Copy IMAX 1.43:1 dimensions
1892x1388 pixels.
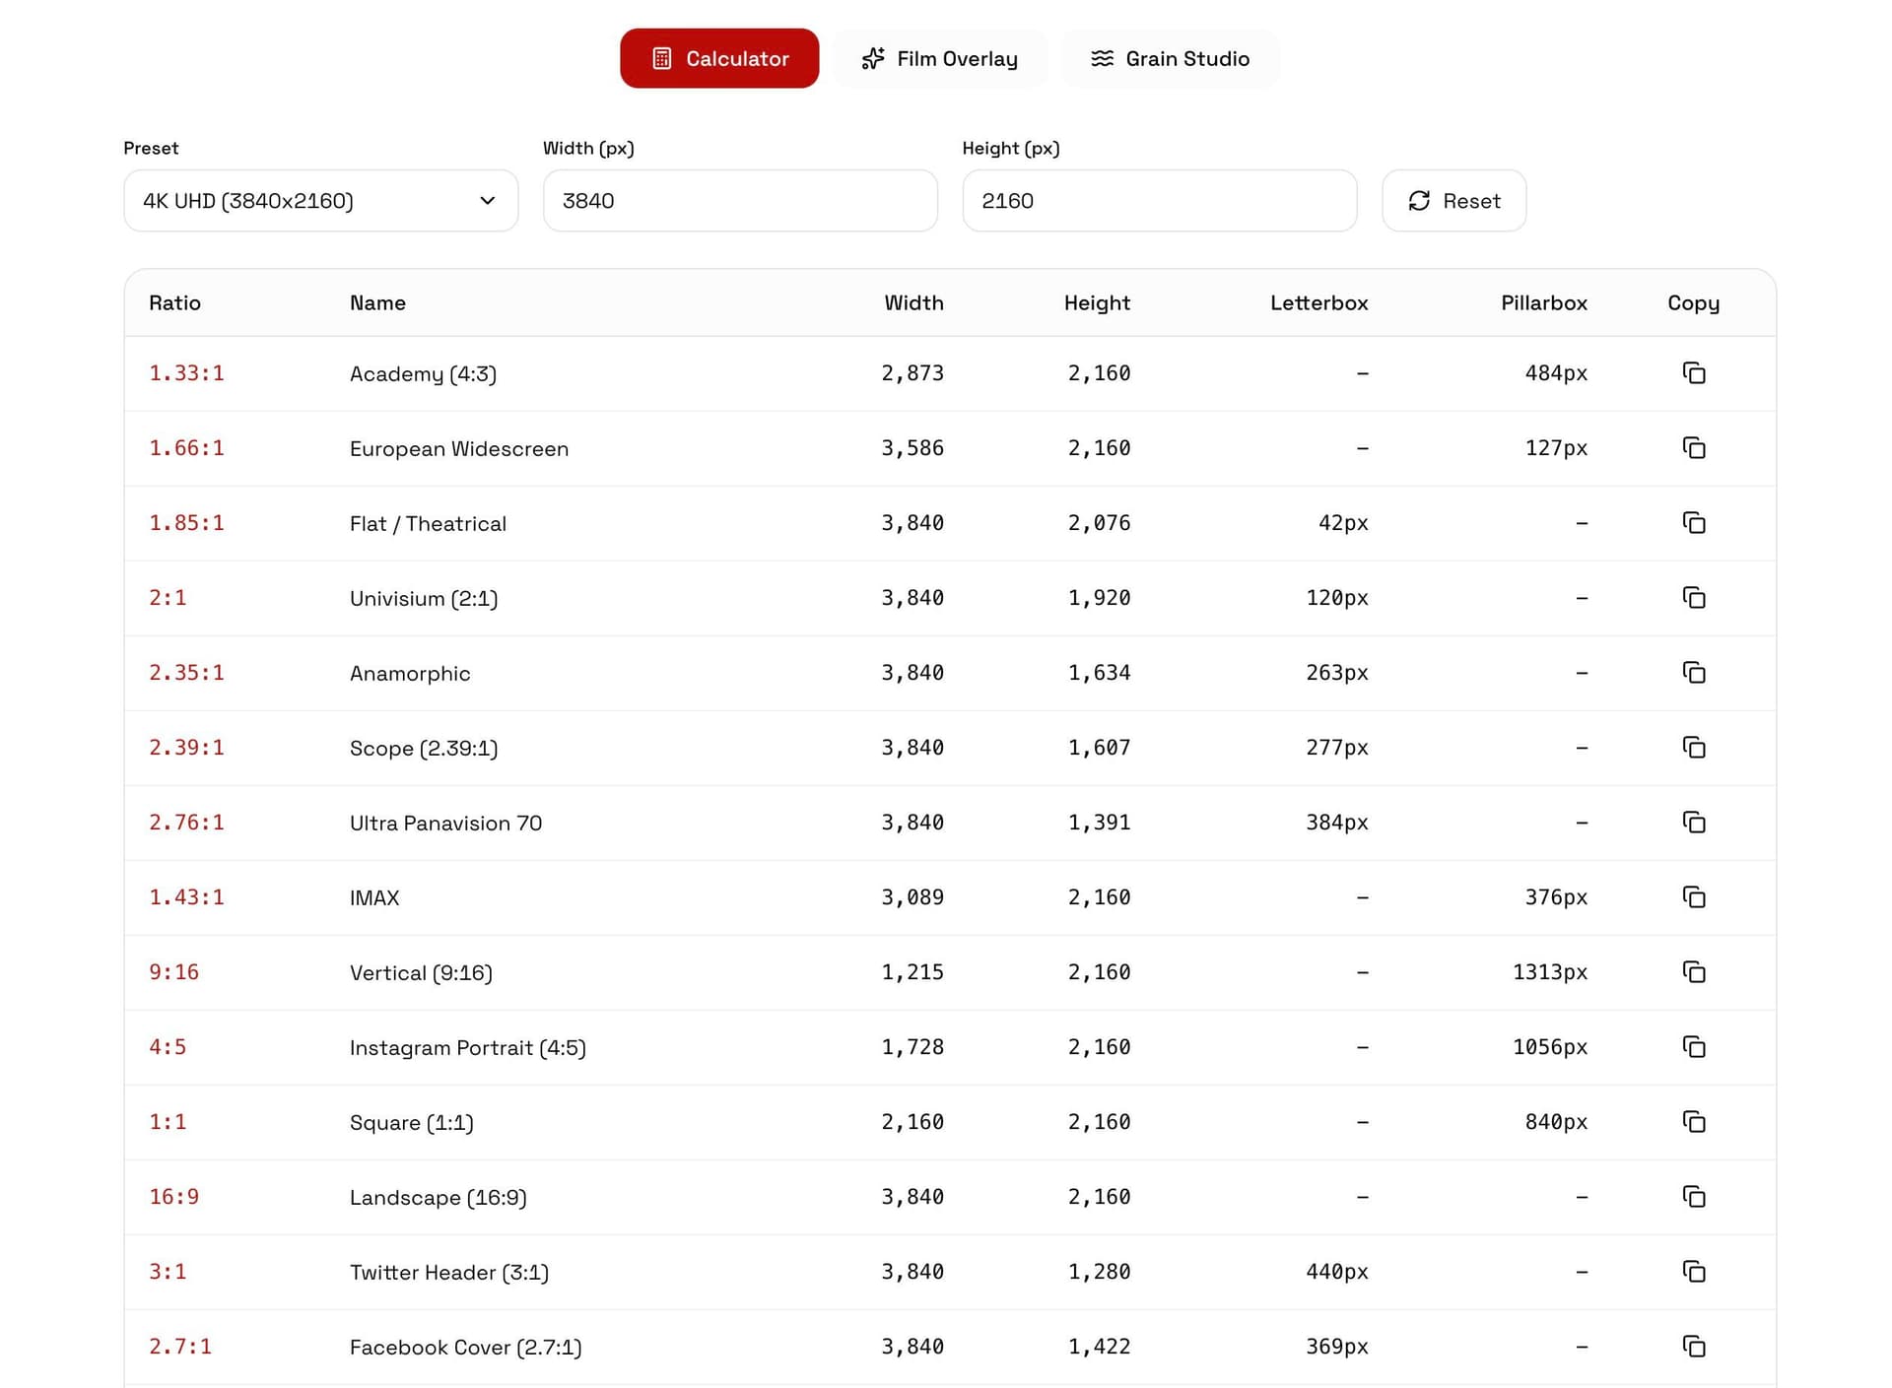coord(1693,897)
